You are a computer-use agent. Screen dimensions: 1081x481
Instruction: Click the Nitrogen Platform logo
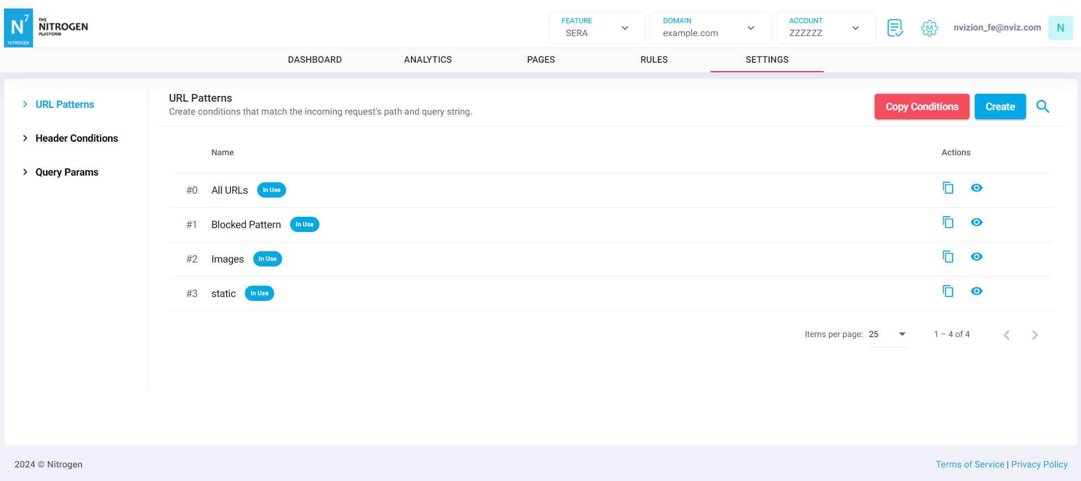[x=46, y=28]
